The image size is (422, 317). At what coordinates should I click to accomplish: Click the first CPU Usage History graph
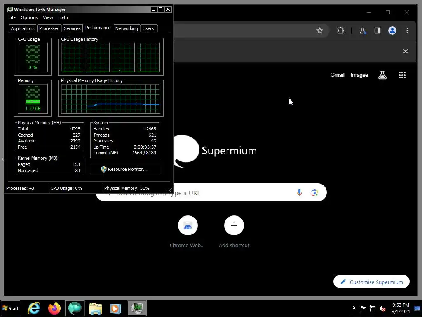click(x=73, y=57)
